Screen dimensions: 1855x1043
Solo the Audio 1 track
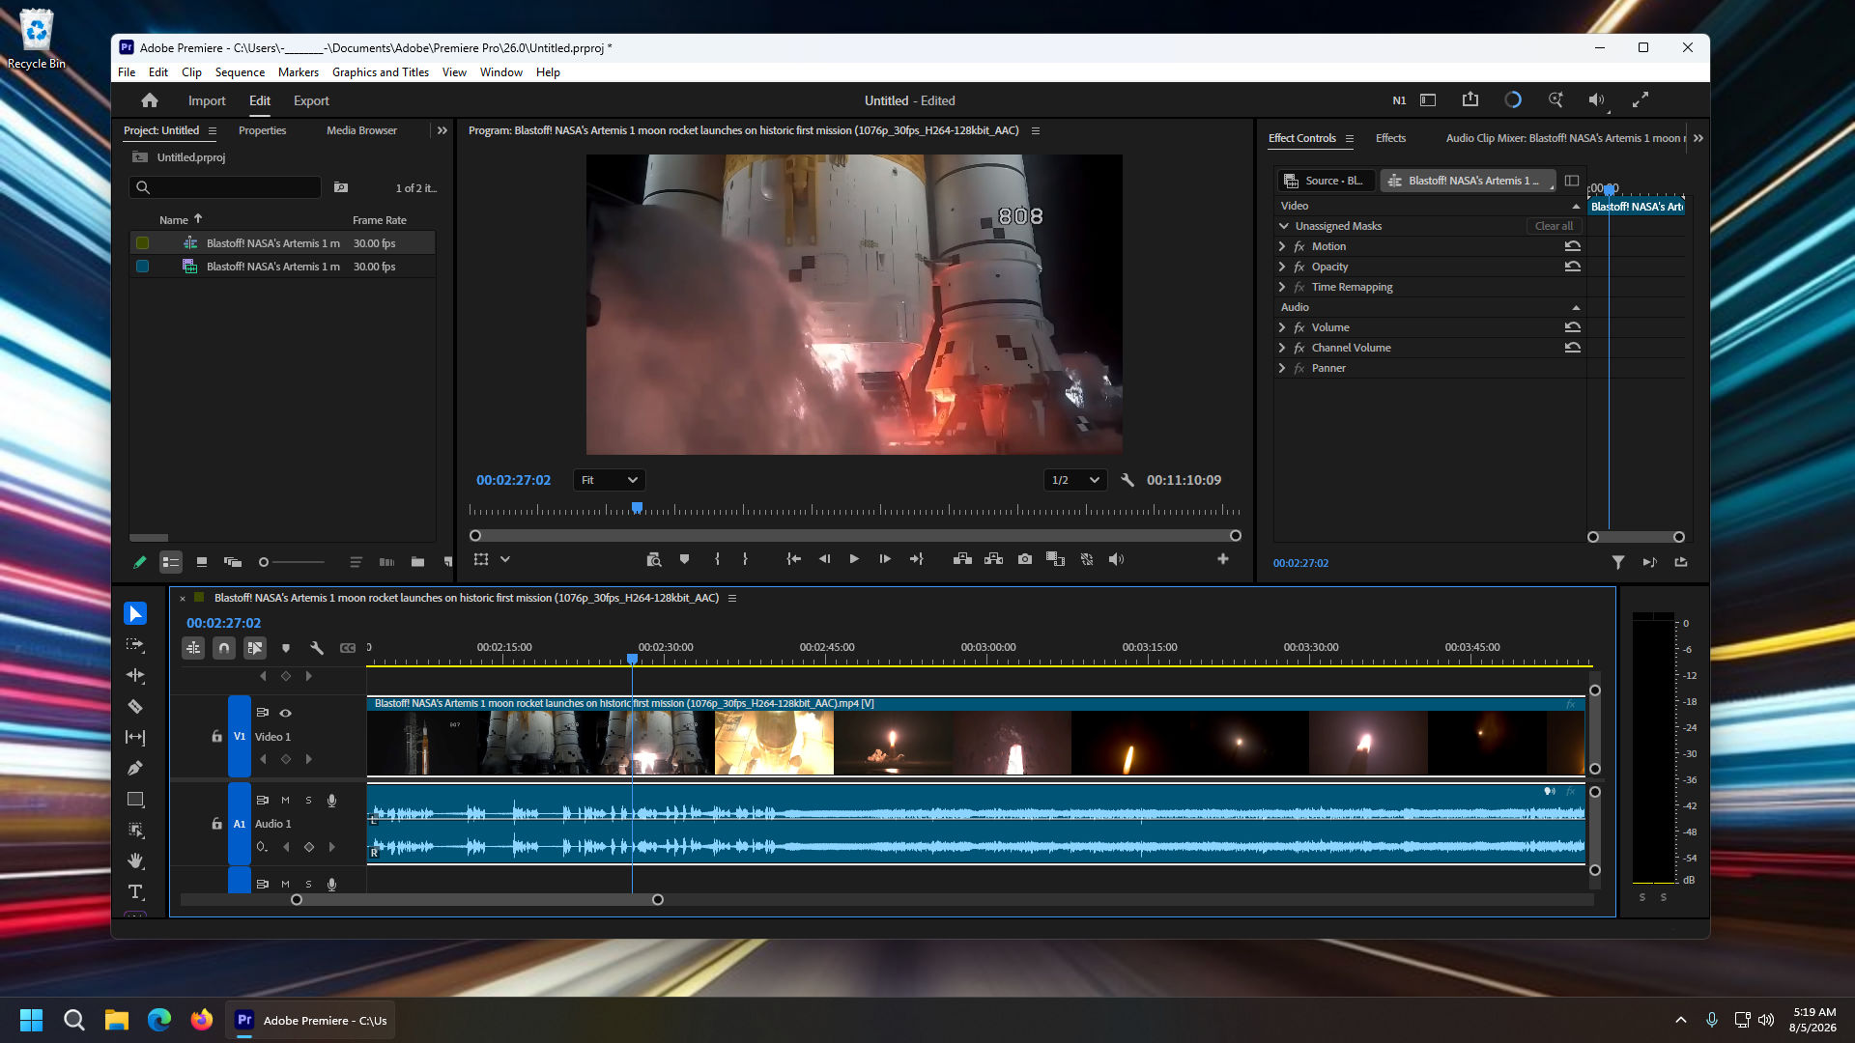pyautogui.click(x=308, y=801)
